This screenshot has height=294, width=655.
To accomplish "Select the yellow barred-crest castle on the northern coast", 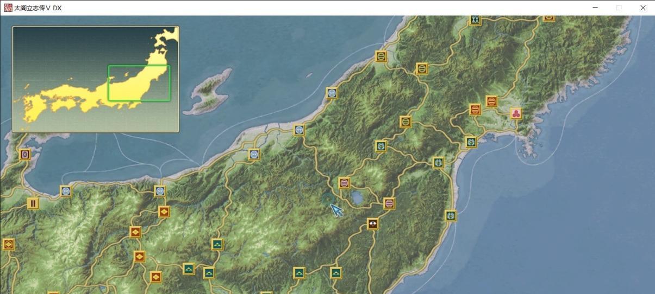I will tap(381, 56).
